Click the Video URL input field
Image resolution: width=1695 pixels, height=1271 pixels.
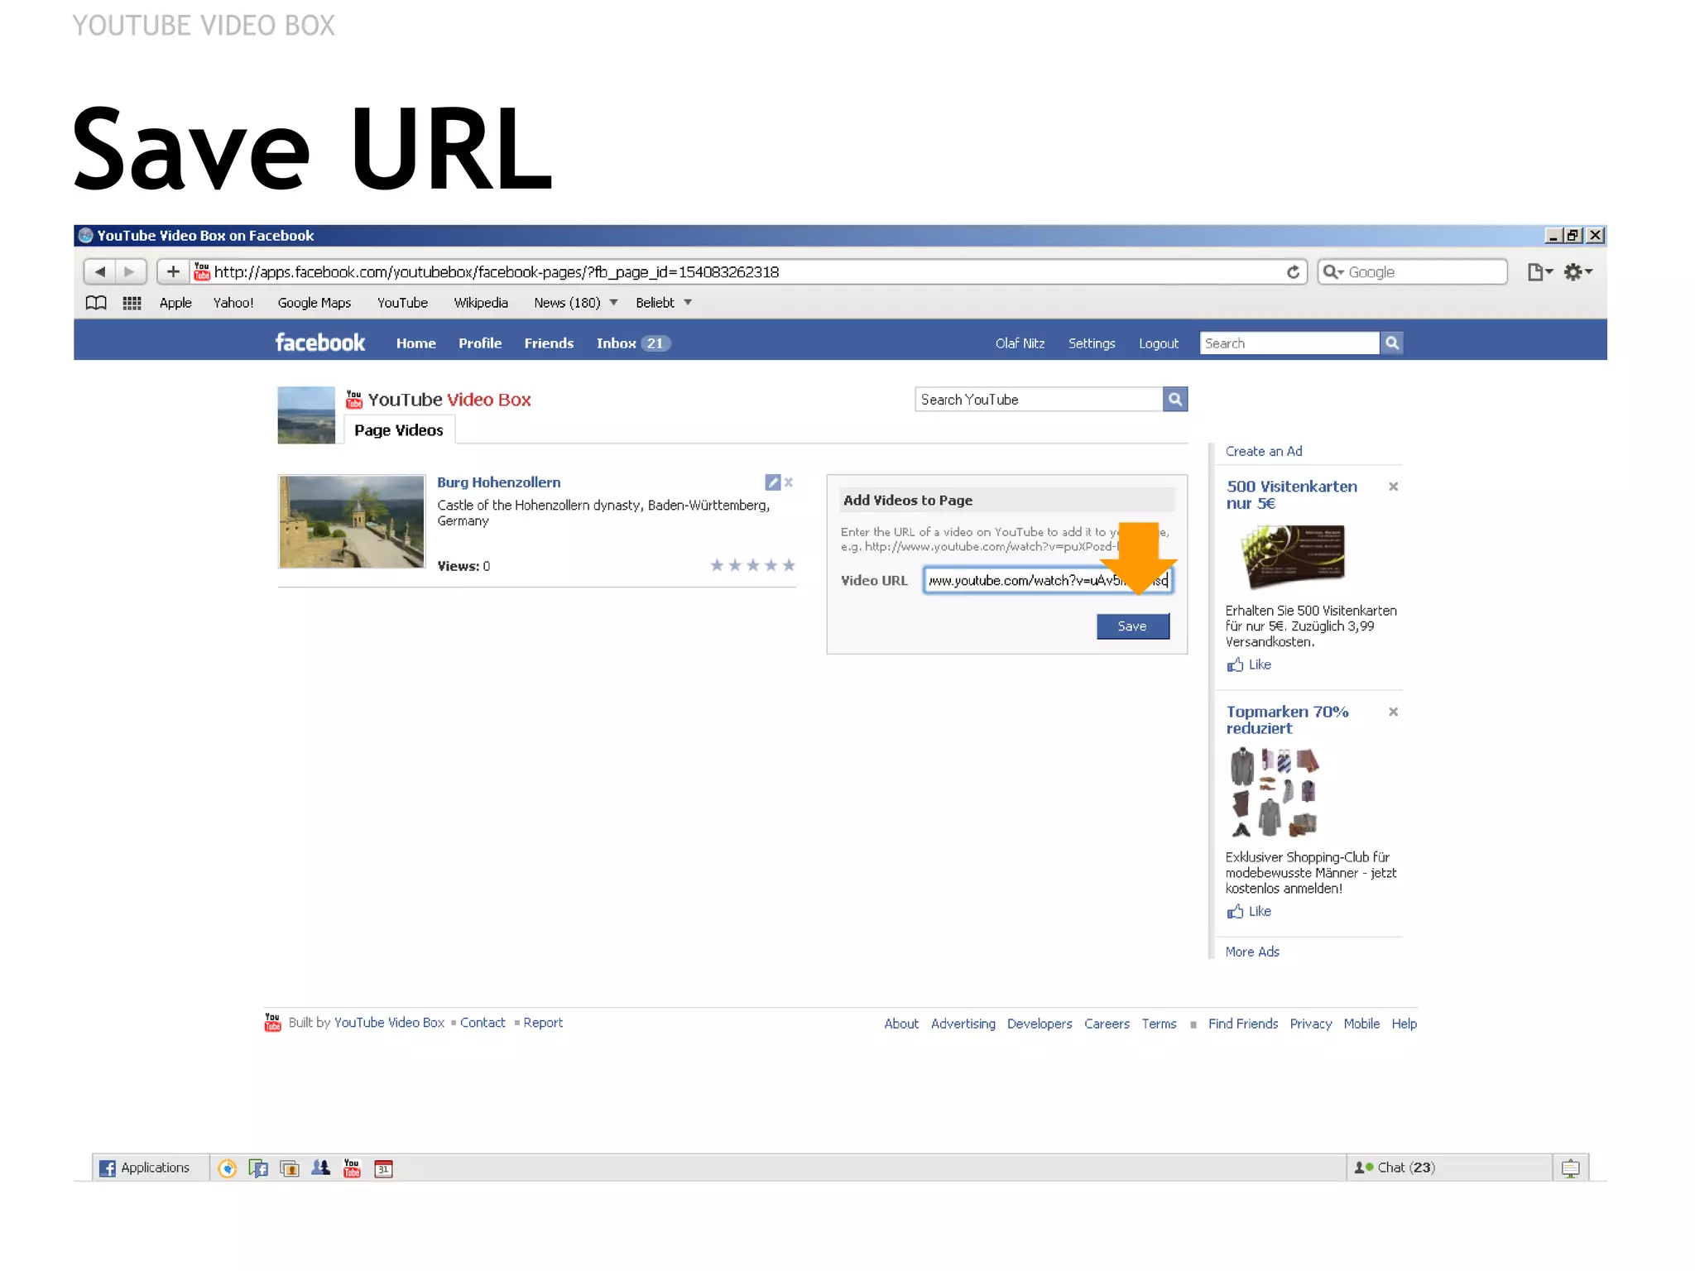(x=1048, y=580)
